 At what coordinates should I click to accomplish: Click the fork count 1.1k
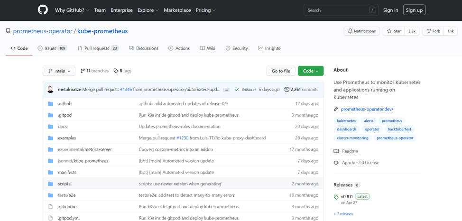click(x=451, y=31)
